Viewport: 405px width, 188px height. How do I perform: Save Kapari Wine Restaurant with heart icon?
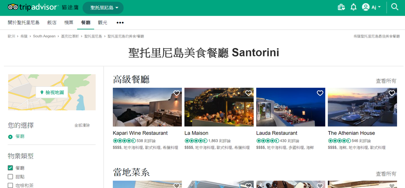(x=177, y=93)
